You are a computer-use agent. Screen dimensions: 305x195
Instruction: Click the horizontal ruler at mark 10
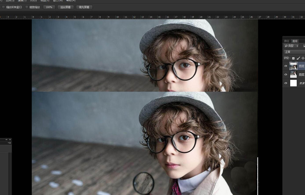117,17
